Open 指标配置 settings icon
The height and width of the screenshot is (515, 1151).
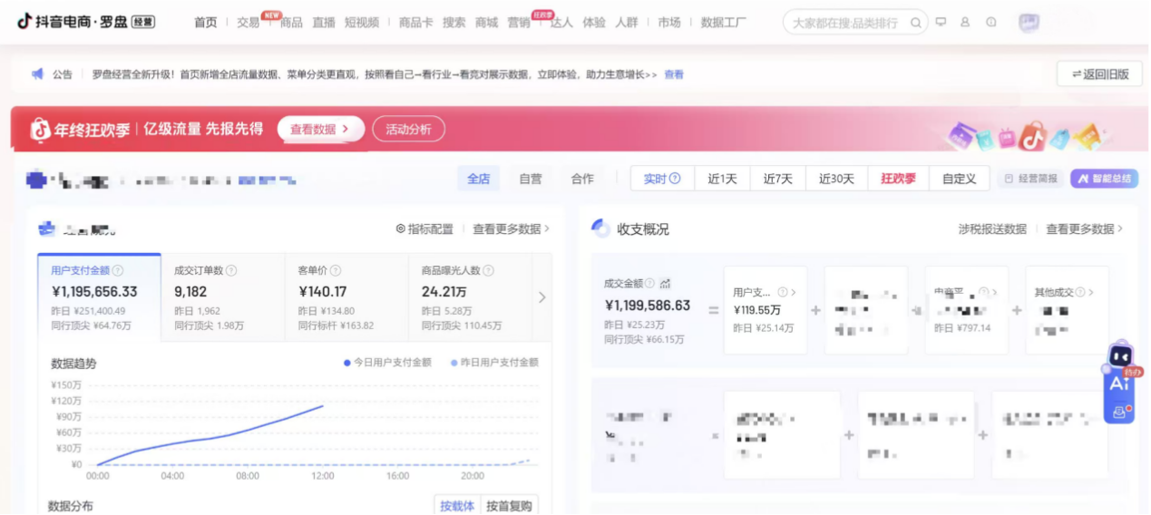(x=401, y=229)
